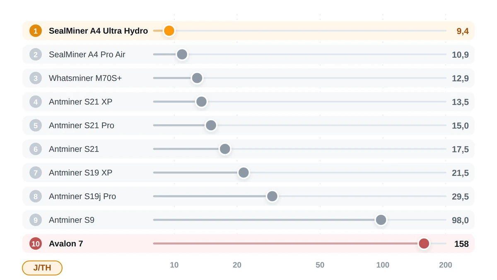The height and width of the screenshot is (280, 497).
Task: Select the SealMiner A4 Ultra Hydro label
Action: 98,31
